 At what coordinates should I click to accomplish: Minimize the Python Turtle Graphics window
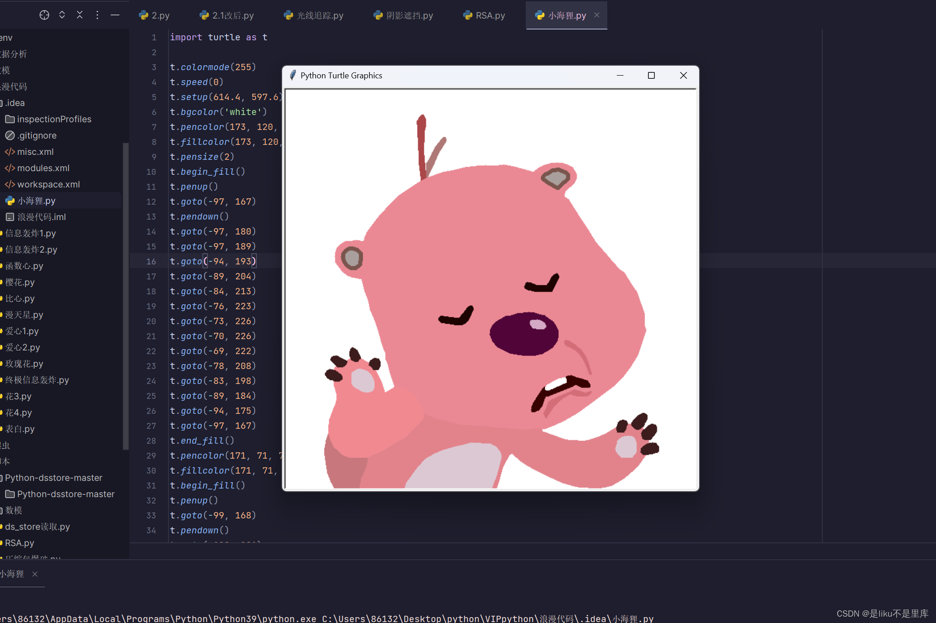point(620,76)
